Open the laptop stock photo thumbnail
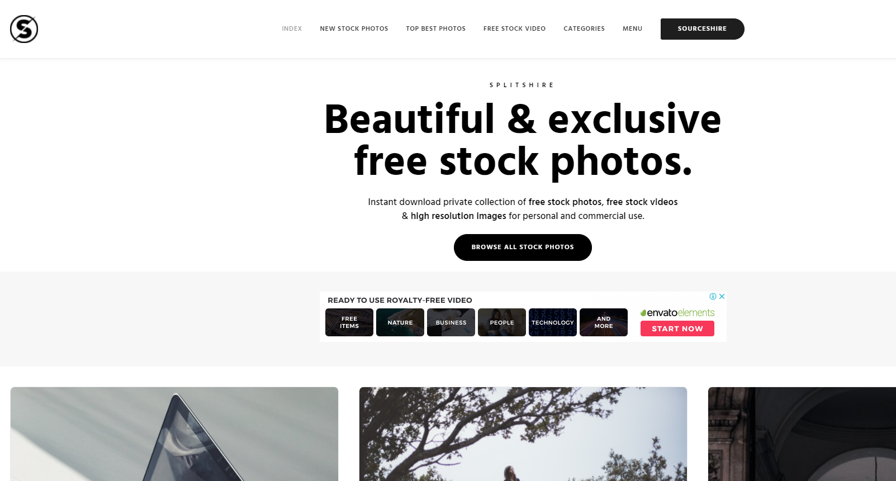This screenshot has height=481, width=896. point(174,434)
